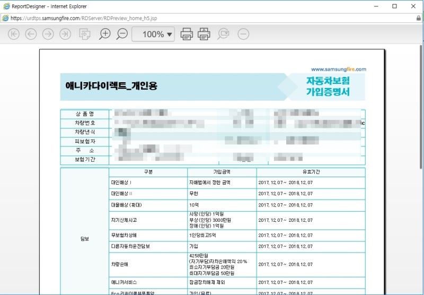
Task: Click the 보험기간 row label
Action: 85,160
